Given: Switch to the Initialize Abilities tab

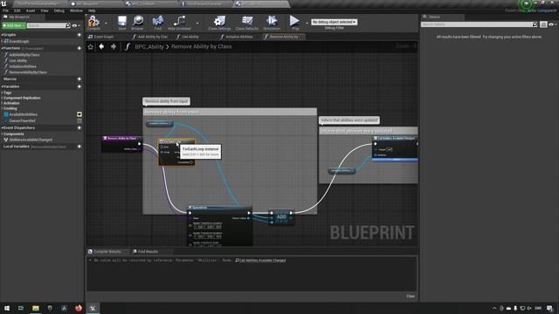Looking at the screenshot, I should pos(239,37).
